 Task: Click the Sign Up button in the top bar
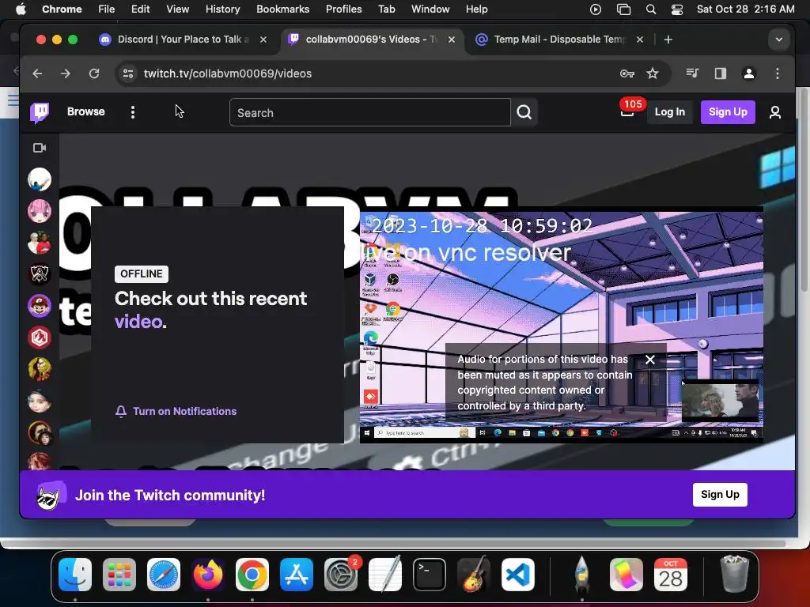[x=728, y=112]
